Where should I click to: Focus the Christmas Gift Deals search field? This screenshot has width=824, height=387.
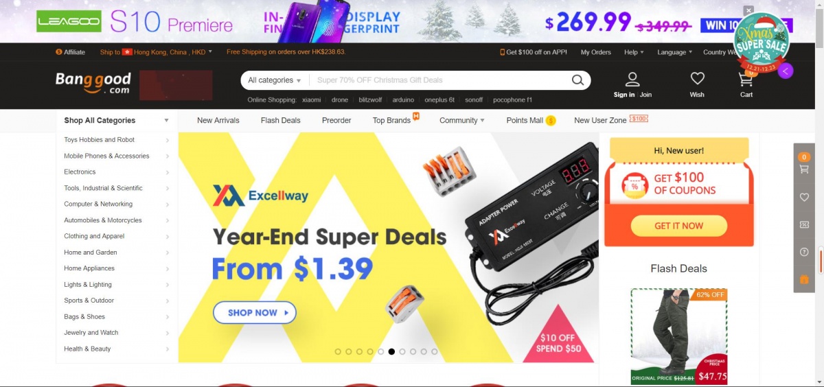tap(440, 80)
